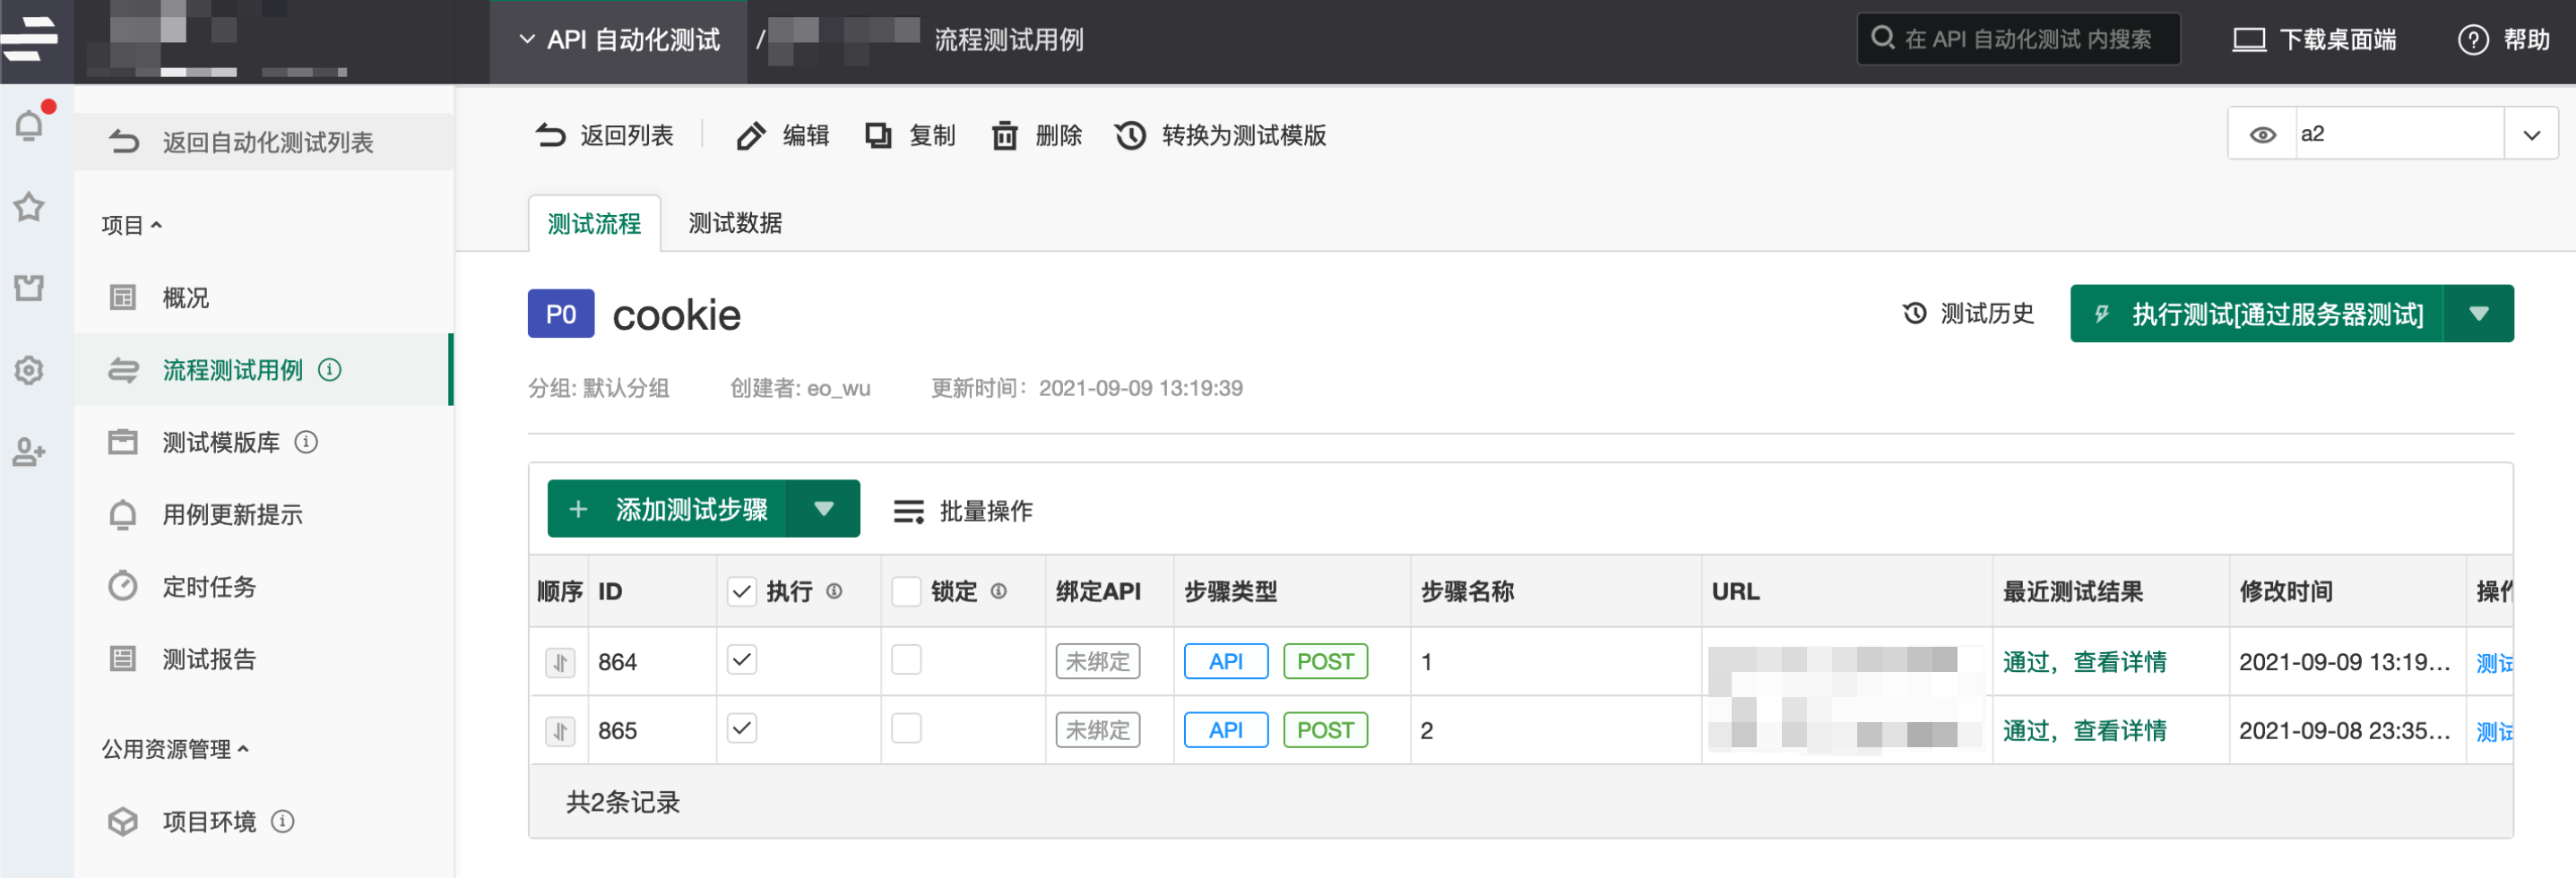Uncheck execute checkbox for step 864
This screenshot has height=878, width=2576.
(741, 660)
